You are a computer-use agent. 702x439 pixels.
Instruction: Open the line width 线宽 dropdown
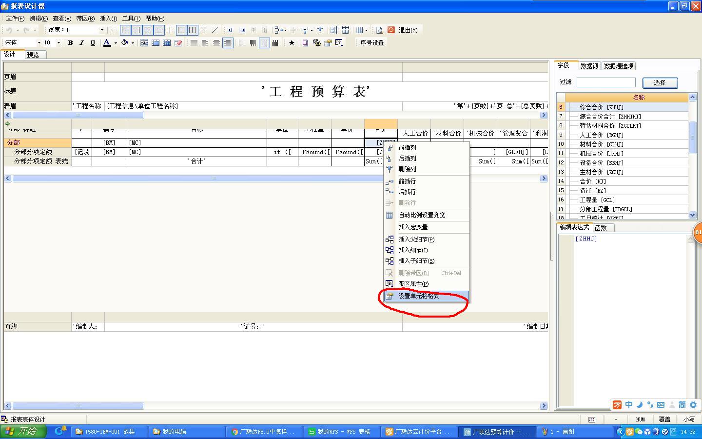tap(102, 30)
